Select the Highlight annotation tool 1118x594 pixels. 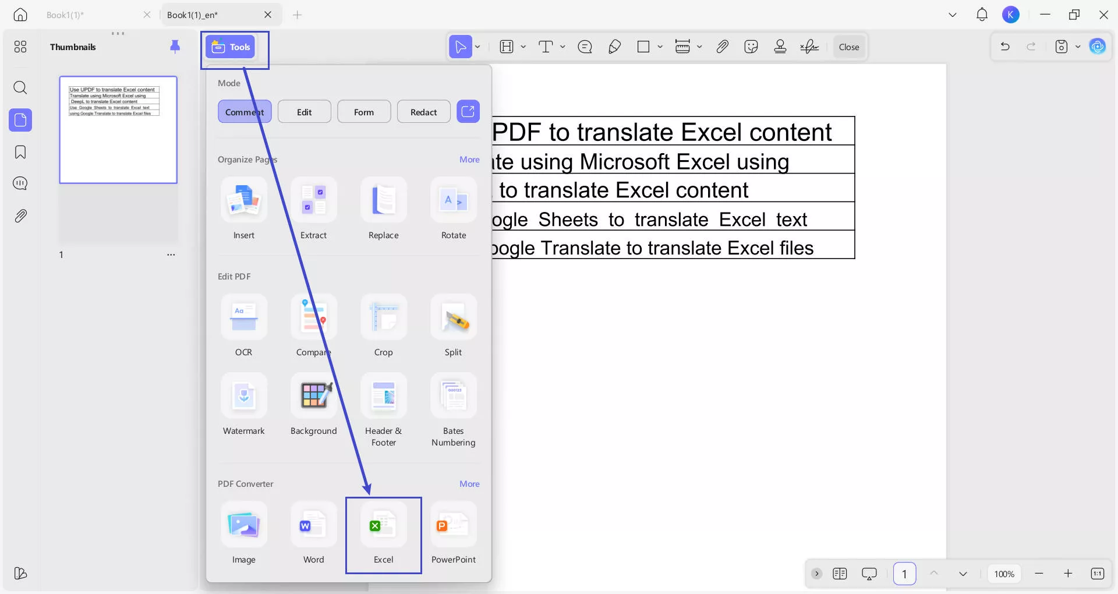pos(505,47)
